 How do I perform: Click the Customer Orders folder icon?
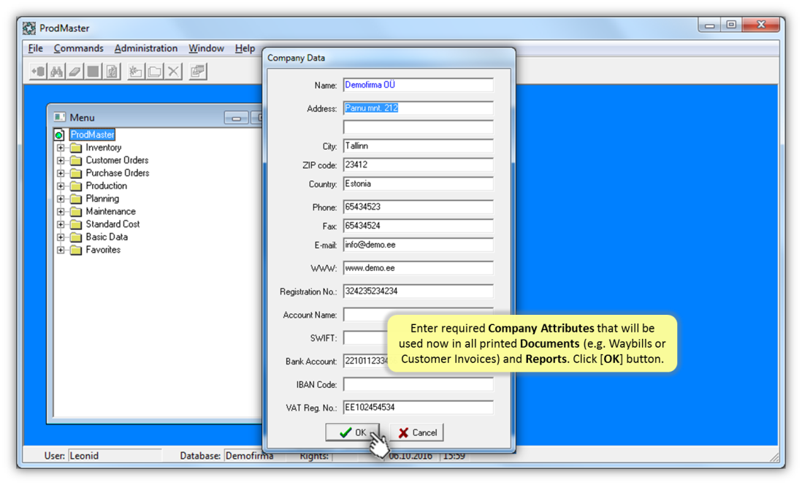click(76, 161)
